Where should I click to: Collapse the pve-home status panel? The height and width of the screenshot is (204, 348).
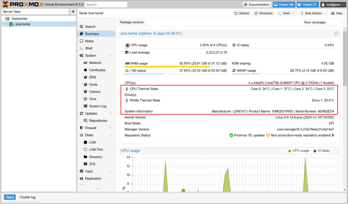coord(336,34)
